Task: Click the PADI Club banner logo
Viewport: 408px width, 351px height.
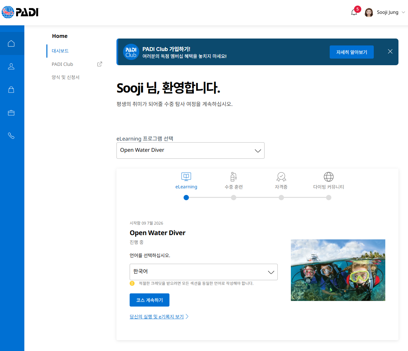Action: [x=131, y=52]
